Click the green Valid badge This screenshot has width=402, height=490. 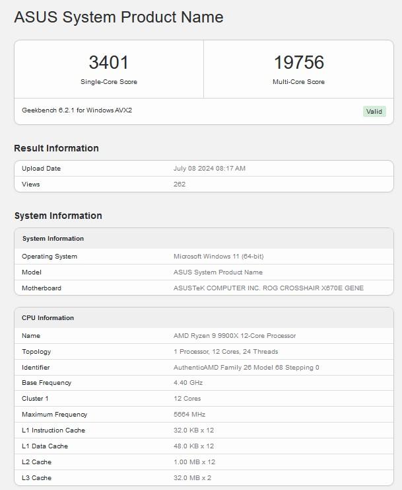click(x=374, y=111)
